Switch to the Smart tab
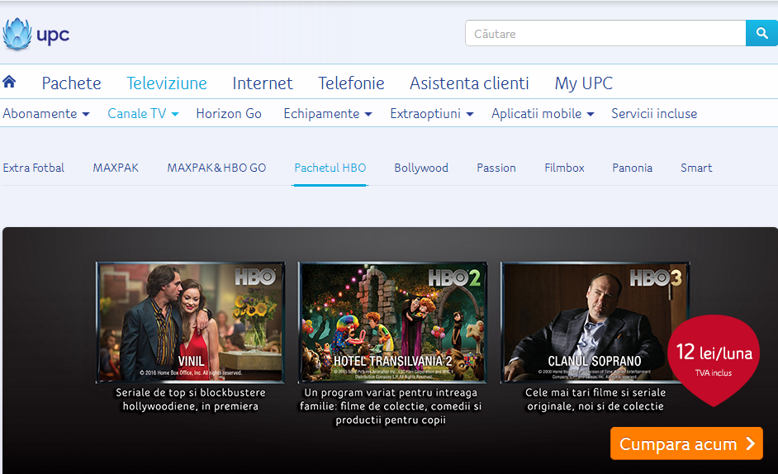 click(696, 168)
